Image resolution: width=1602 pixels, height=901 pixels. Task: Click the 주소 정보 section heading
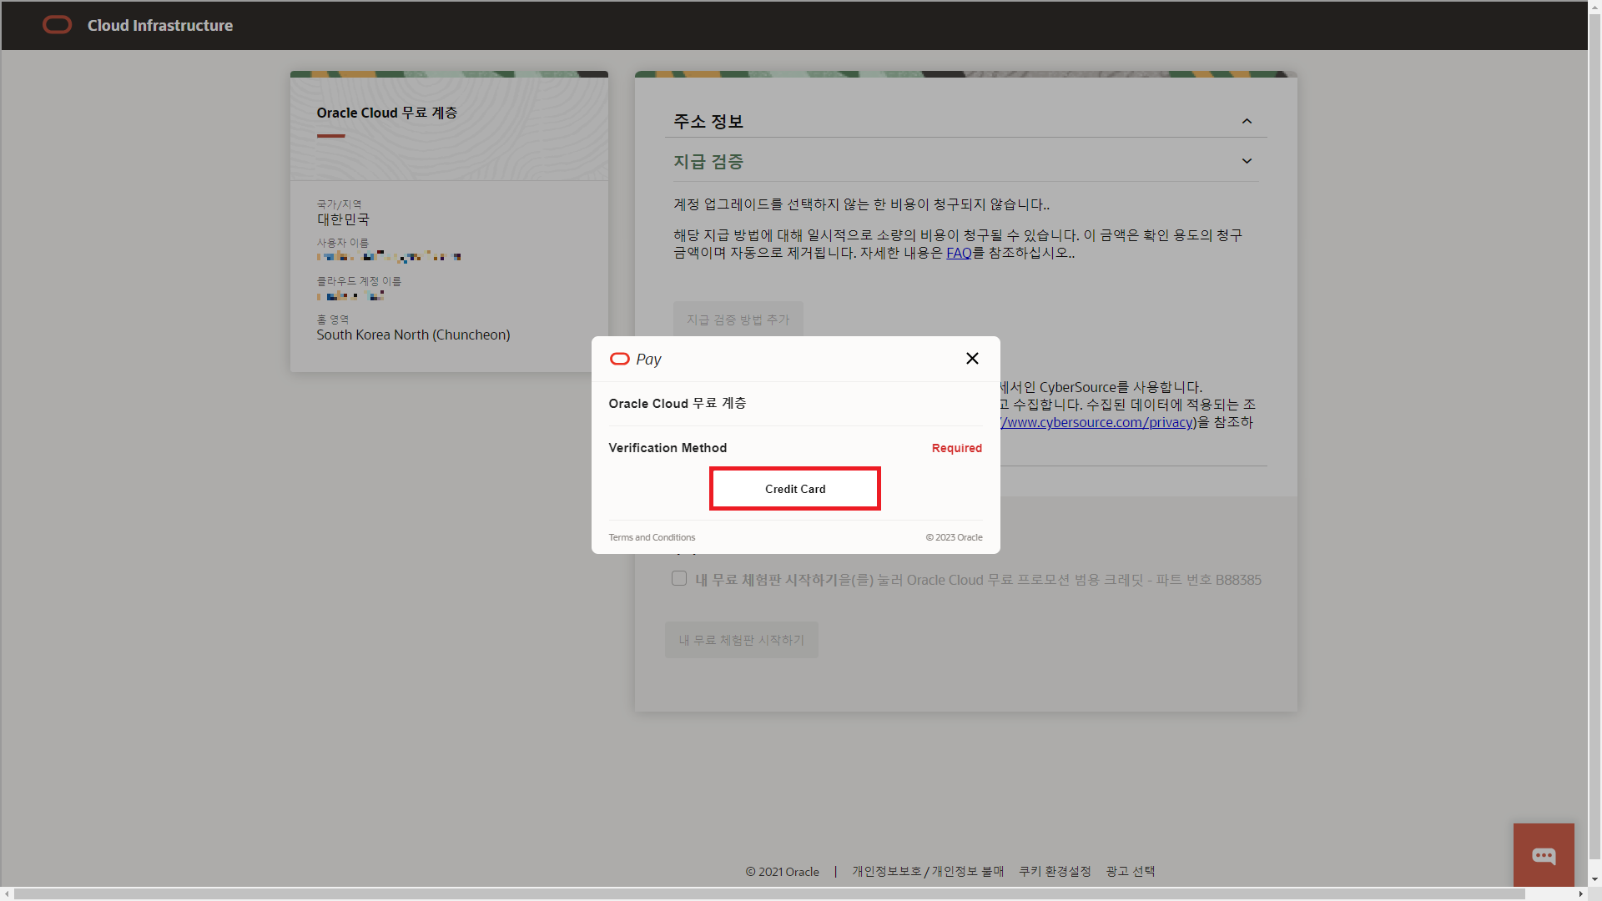pos(708,122)
